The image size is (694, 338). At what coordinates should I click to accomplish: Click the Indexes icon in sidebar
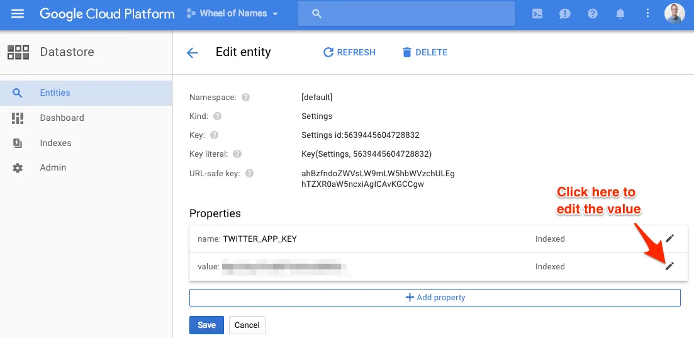pyautogui.click(x=17, y=143)
